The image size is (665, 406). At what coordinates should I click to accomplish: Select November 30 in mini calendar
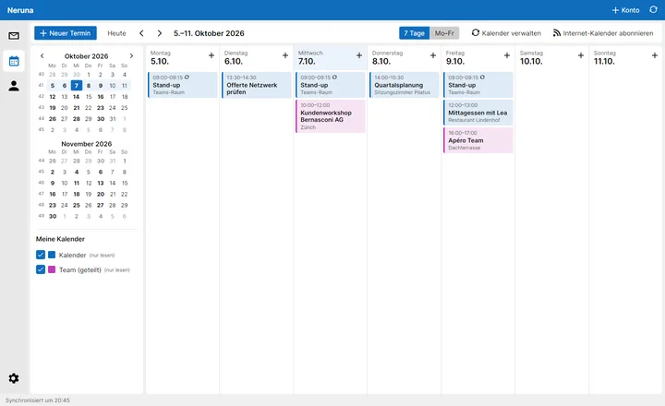tap(53, 216)
